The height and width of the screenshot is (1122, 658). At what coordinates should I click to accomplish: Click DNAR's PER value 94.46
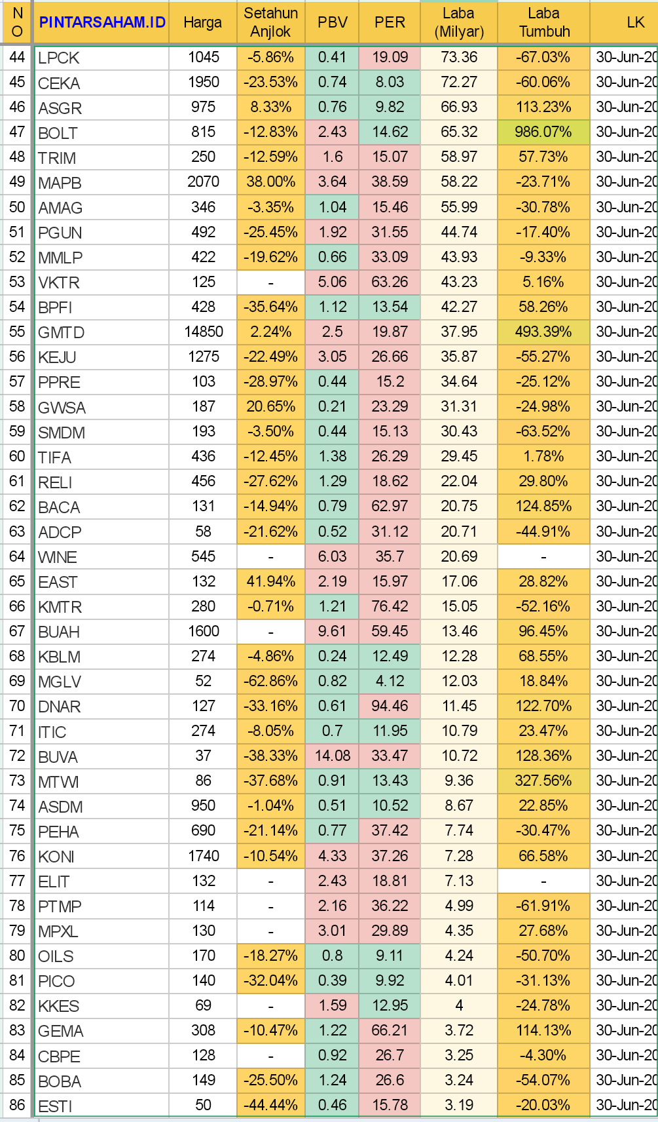point(390,706)
